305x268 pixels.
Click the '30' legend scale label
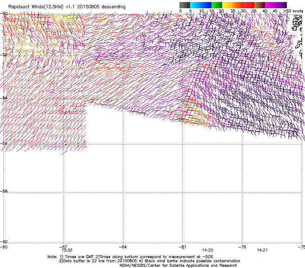pos(243,11)
